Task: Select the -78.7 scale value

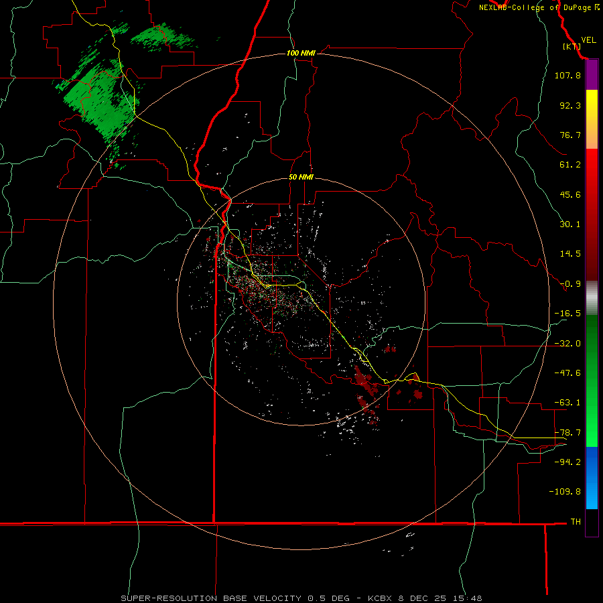Action: tap(567, 433)
